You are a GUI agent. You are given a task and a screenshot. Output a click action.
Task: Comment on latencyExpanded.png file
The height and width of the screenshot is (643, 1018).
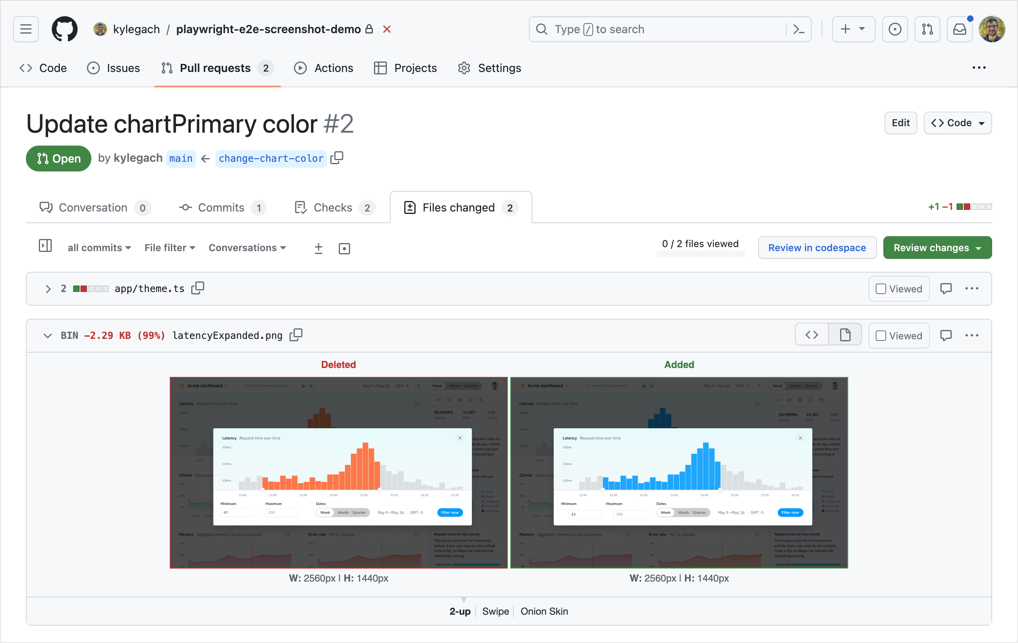point(946,335)
